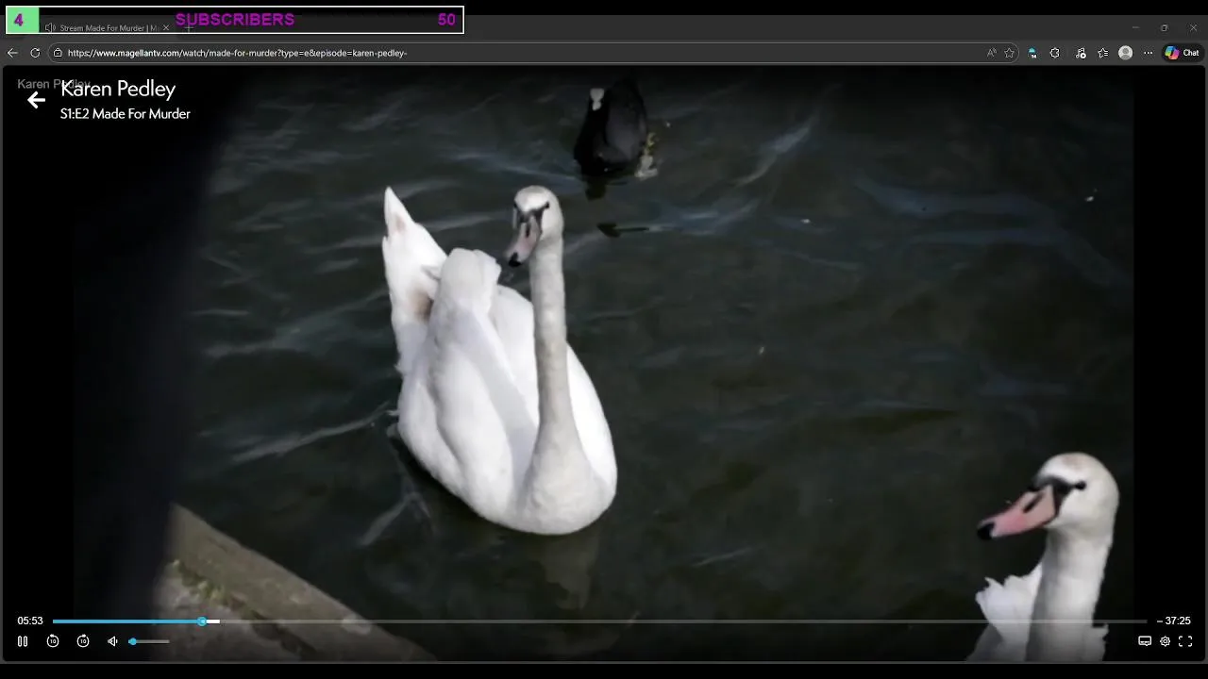Add this page to favorites star
Image resolution: width=1208 pixels, height=679 pixels.
1009,53
